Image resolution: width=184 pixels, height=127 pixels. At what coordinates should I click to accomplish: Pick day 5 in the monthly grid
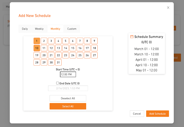tap(66, 41)
